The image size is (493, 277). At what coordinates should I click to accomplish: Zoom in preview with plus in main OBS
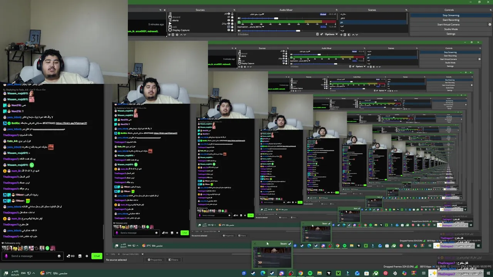(x=119, y=254)
